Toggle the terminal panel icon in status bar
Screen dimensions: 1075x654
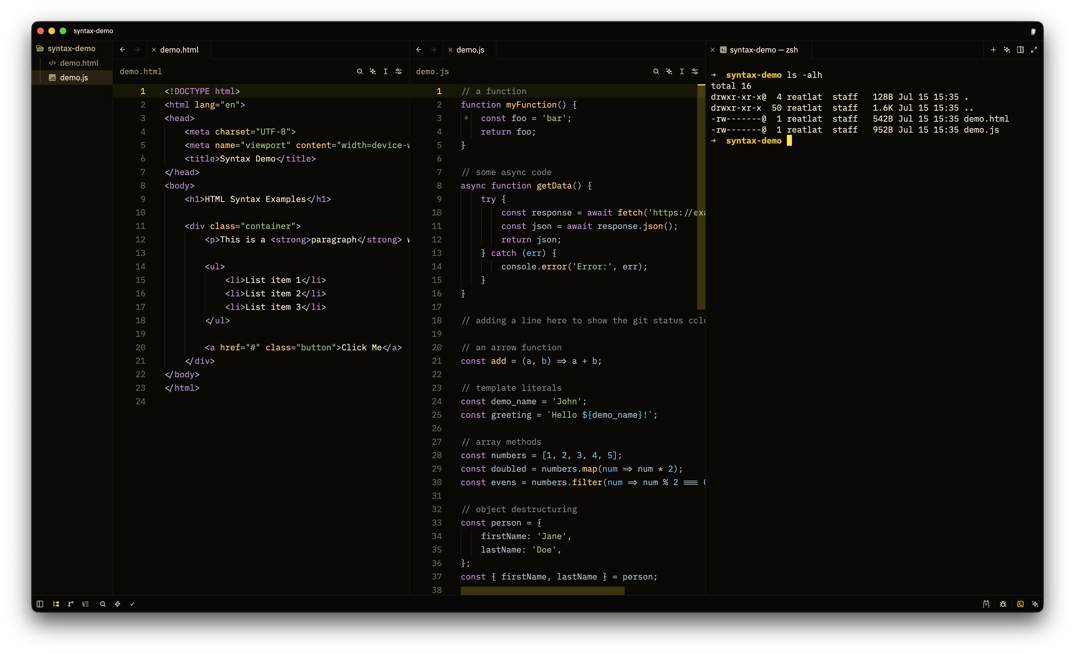(1020, 604)
